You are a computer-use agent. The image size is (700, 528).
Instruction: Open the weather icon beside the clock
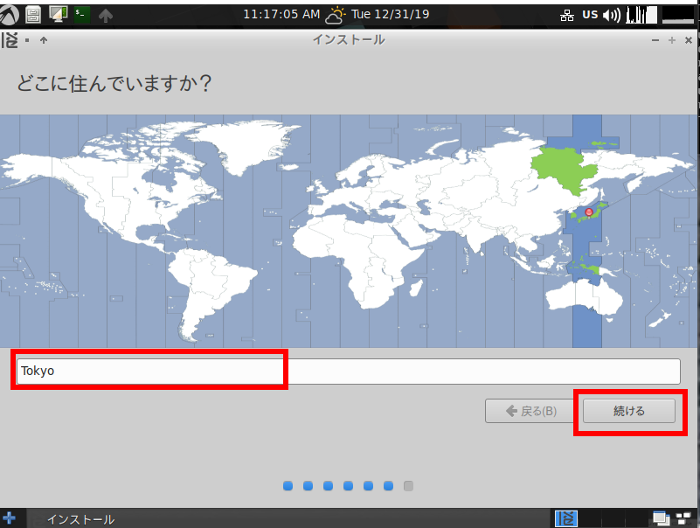tap(336, 15)
